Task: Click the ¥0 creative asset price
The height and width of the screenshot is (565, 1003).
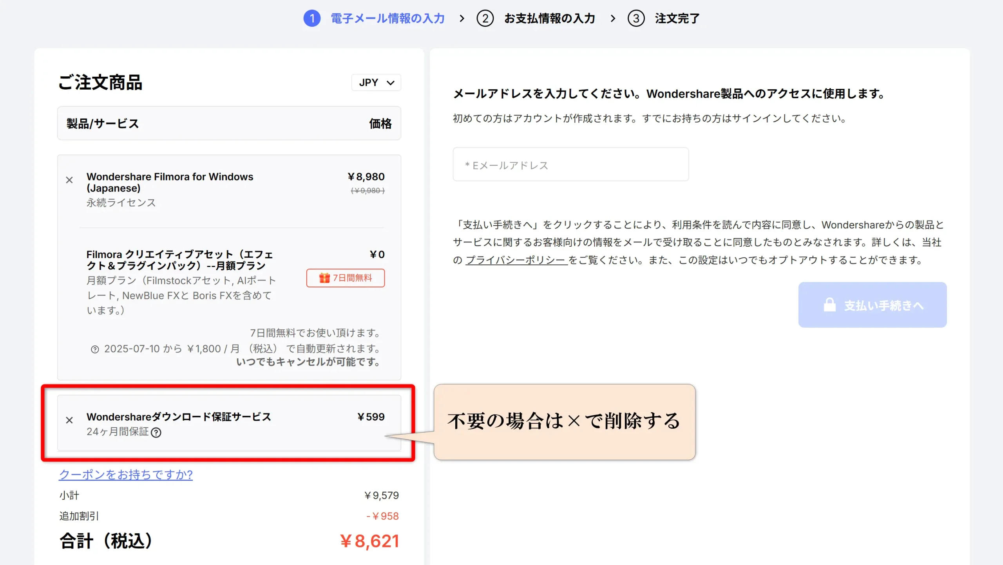Action: pyautogui.click(x=377, y=255)
